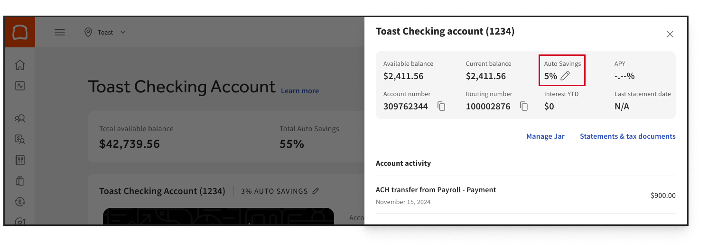This screenshot has height=250, width=708.
Task: Select the ACH transfer from Payroll transaction
Action: pyautogui.click(x=525, y=195)
